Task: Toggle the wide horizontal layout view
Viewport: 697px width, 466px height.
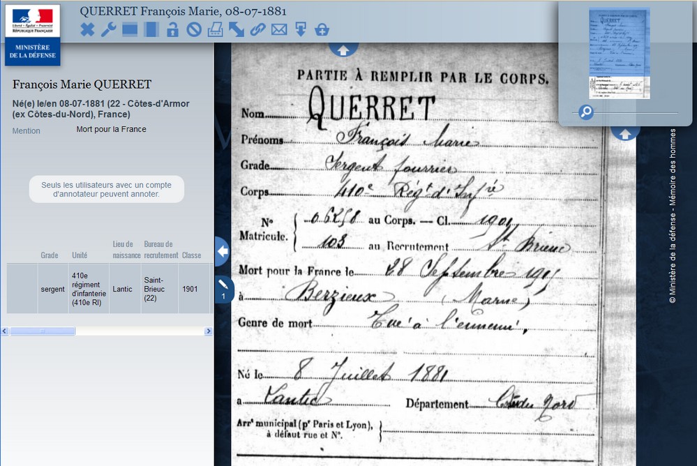Action: pos(130,29)
